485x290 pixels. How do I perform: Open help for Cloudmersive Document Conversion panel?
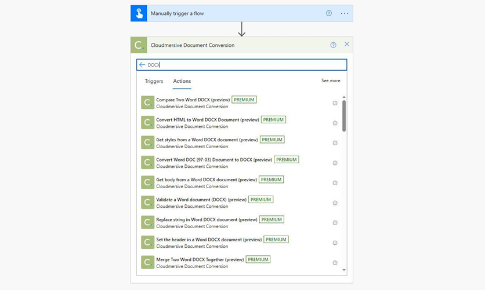(333, 45)
